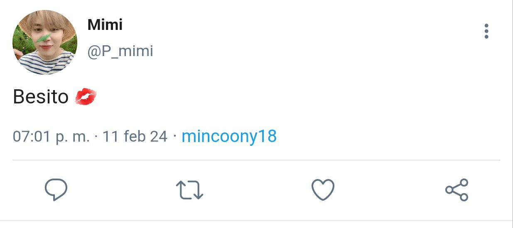The height and width of the screenshot is (228, 513).
Task: Open Mimi's profile picture
Action: point(45,42)
